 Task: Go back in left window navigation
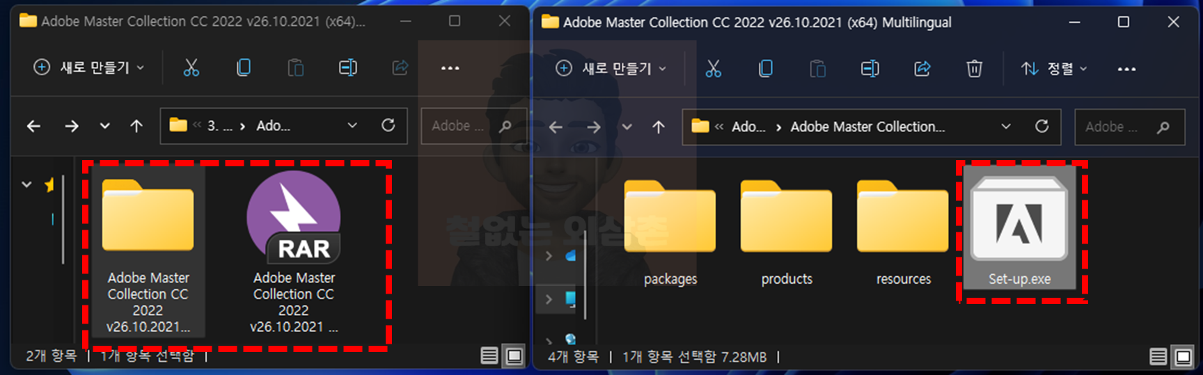pos(33,126)
